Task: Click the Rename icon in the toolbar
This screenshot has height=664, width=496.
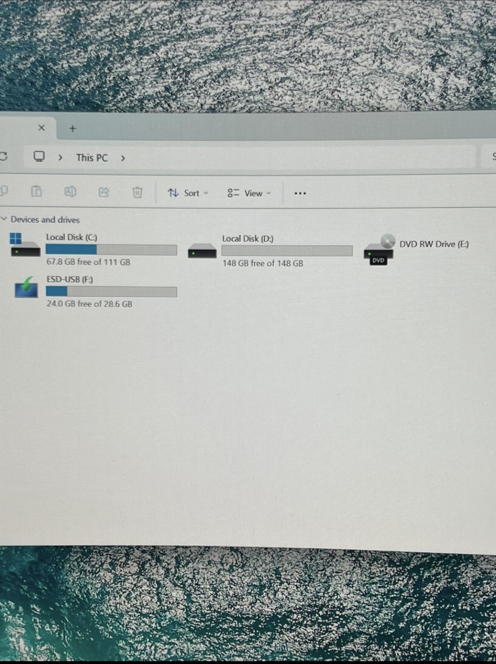Action: point(70,191)
